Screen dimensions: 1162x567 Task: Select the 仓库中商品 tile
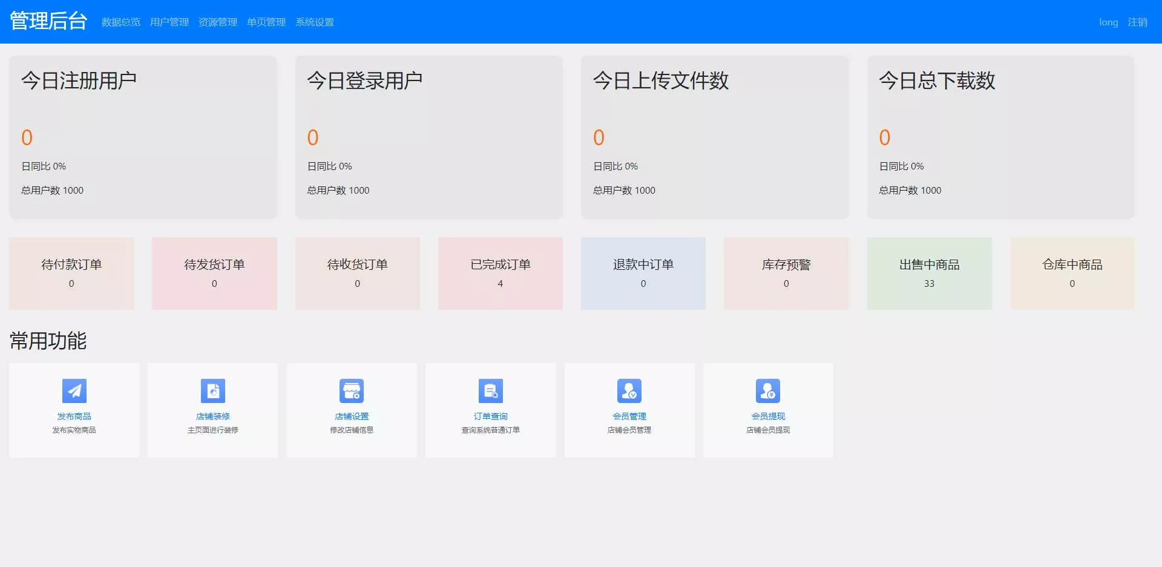(x=1072, y=274)
